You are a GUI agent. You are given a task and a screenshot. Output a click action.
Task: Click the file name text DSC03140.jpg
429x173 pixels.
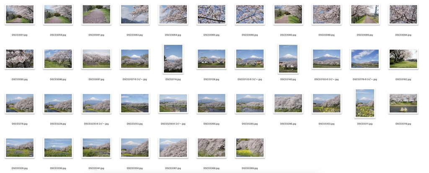tap(288, 80)
